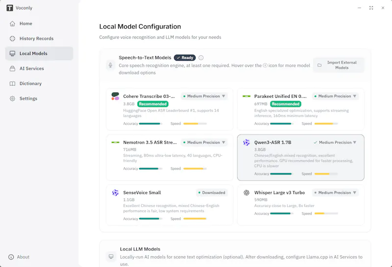392x267 pixels.
Task: Click the Dictionary book icon
Action: 12,84
